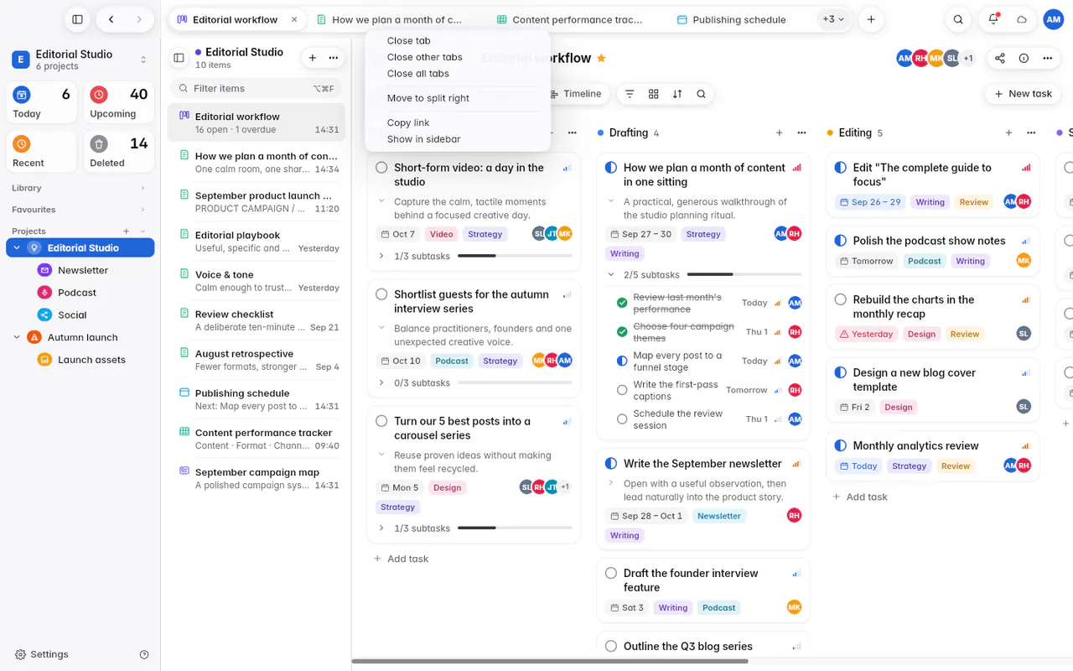Open the Newsletter project in sidebar

(83, 270)
